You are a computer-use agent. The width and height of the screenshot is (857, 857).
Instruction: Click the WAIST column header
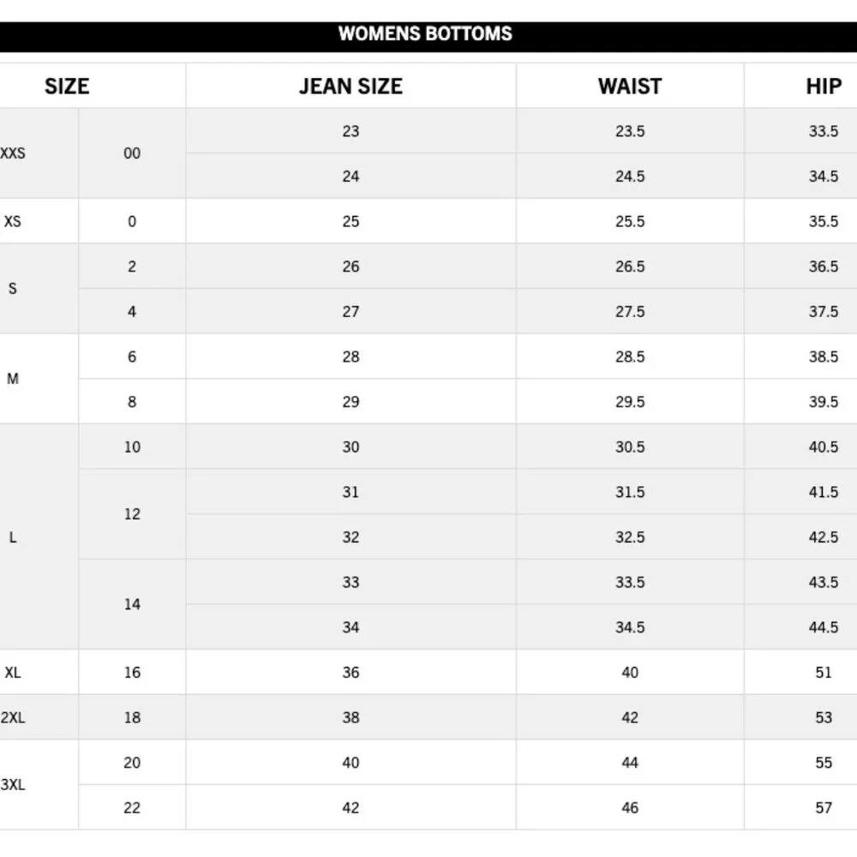[x=630, y=87]
